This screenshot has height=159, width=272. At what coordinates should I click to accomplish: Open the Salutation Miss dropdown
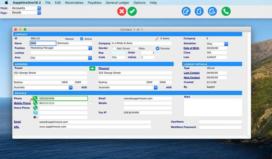click(x=226, y=44)
